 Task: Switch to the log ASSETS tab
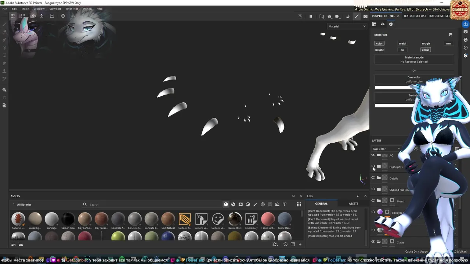pos(353,203)
